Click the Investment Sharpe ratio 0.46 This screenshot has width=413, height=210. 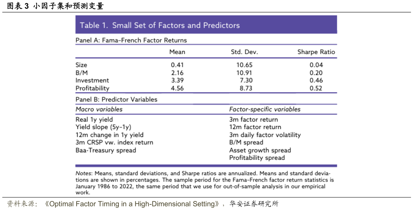coord(316,81)
